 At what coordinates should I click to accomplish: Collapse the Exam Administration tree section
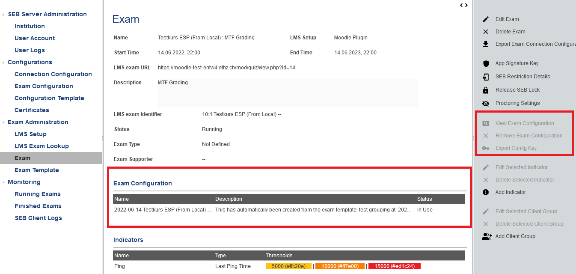(x=3, y=122)
